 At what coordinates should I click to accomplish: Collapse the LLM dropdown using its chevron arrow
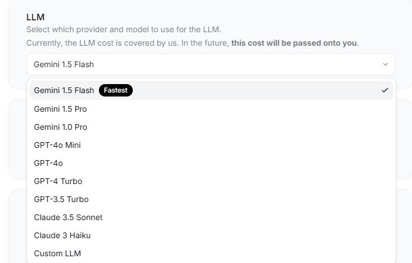(385, 64)
